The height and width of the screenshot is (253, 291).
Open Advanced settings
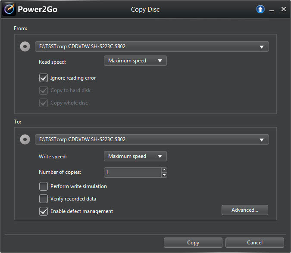pyautogui.click(x=245, y=210)
